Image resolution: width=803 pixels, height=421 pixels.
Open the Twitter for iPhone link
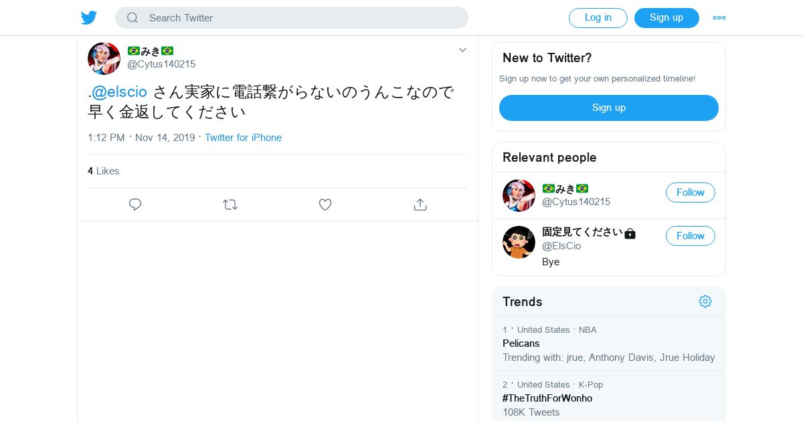coord(243,138)
